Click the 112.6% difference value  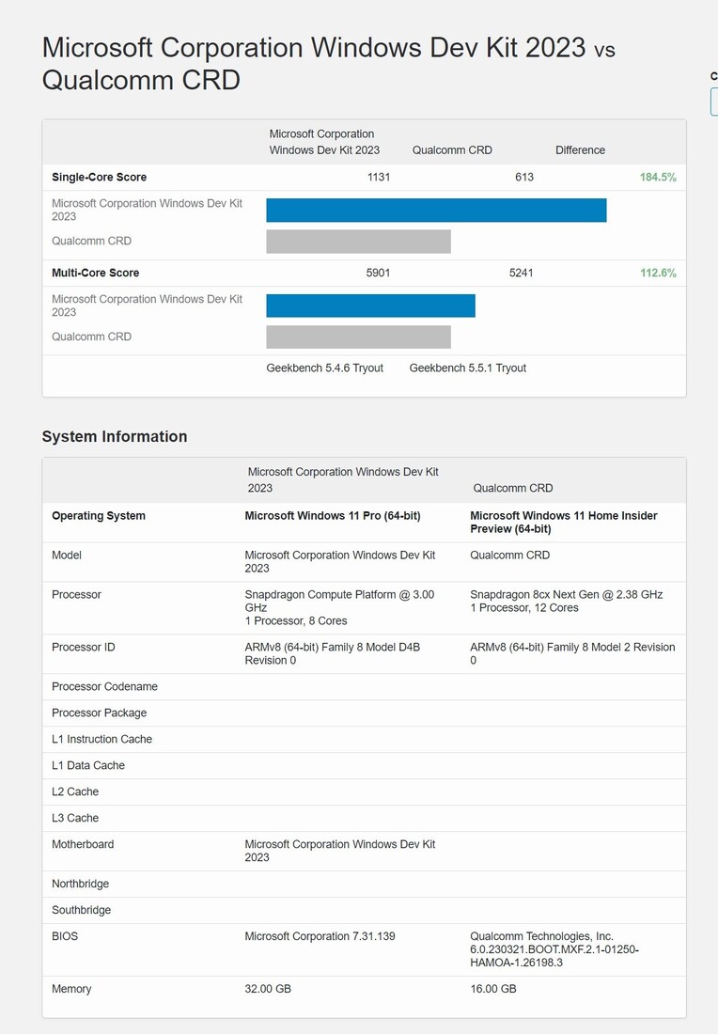(x=658, y=273)
